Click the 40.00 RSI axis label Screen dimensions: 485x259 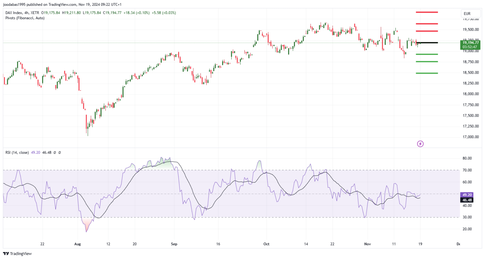click(467, 205)
